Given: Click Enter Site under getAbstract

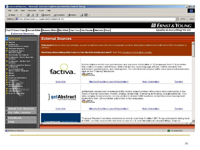Looking at the screenshot, I should point(61,109).
